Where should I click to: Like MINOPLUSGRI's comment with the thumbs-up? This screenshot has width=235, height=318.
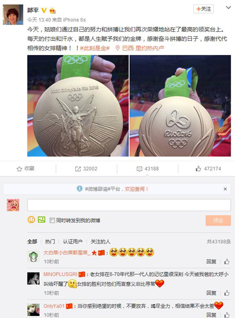(227, 293)
